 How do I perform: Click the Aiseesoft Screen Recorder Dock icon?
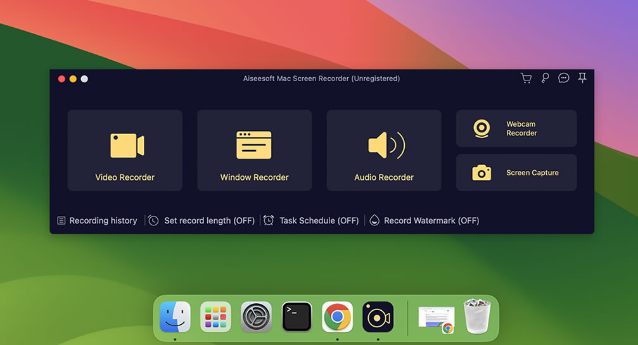378,317
